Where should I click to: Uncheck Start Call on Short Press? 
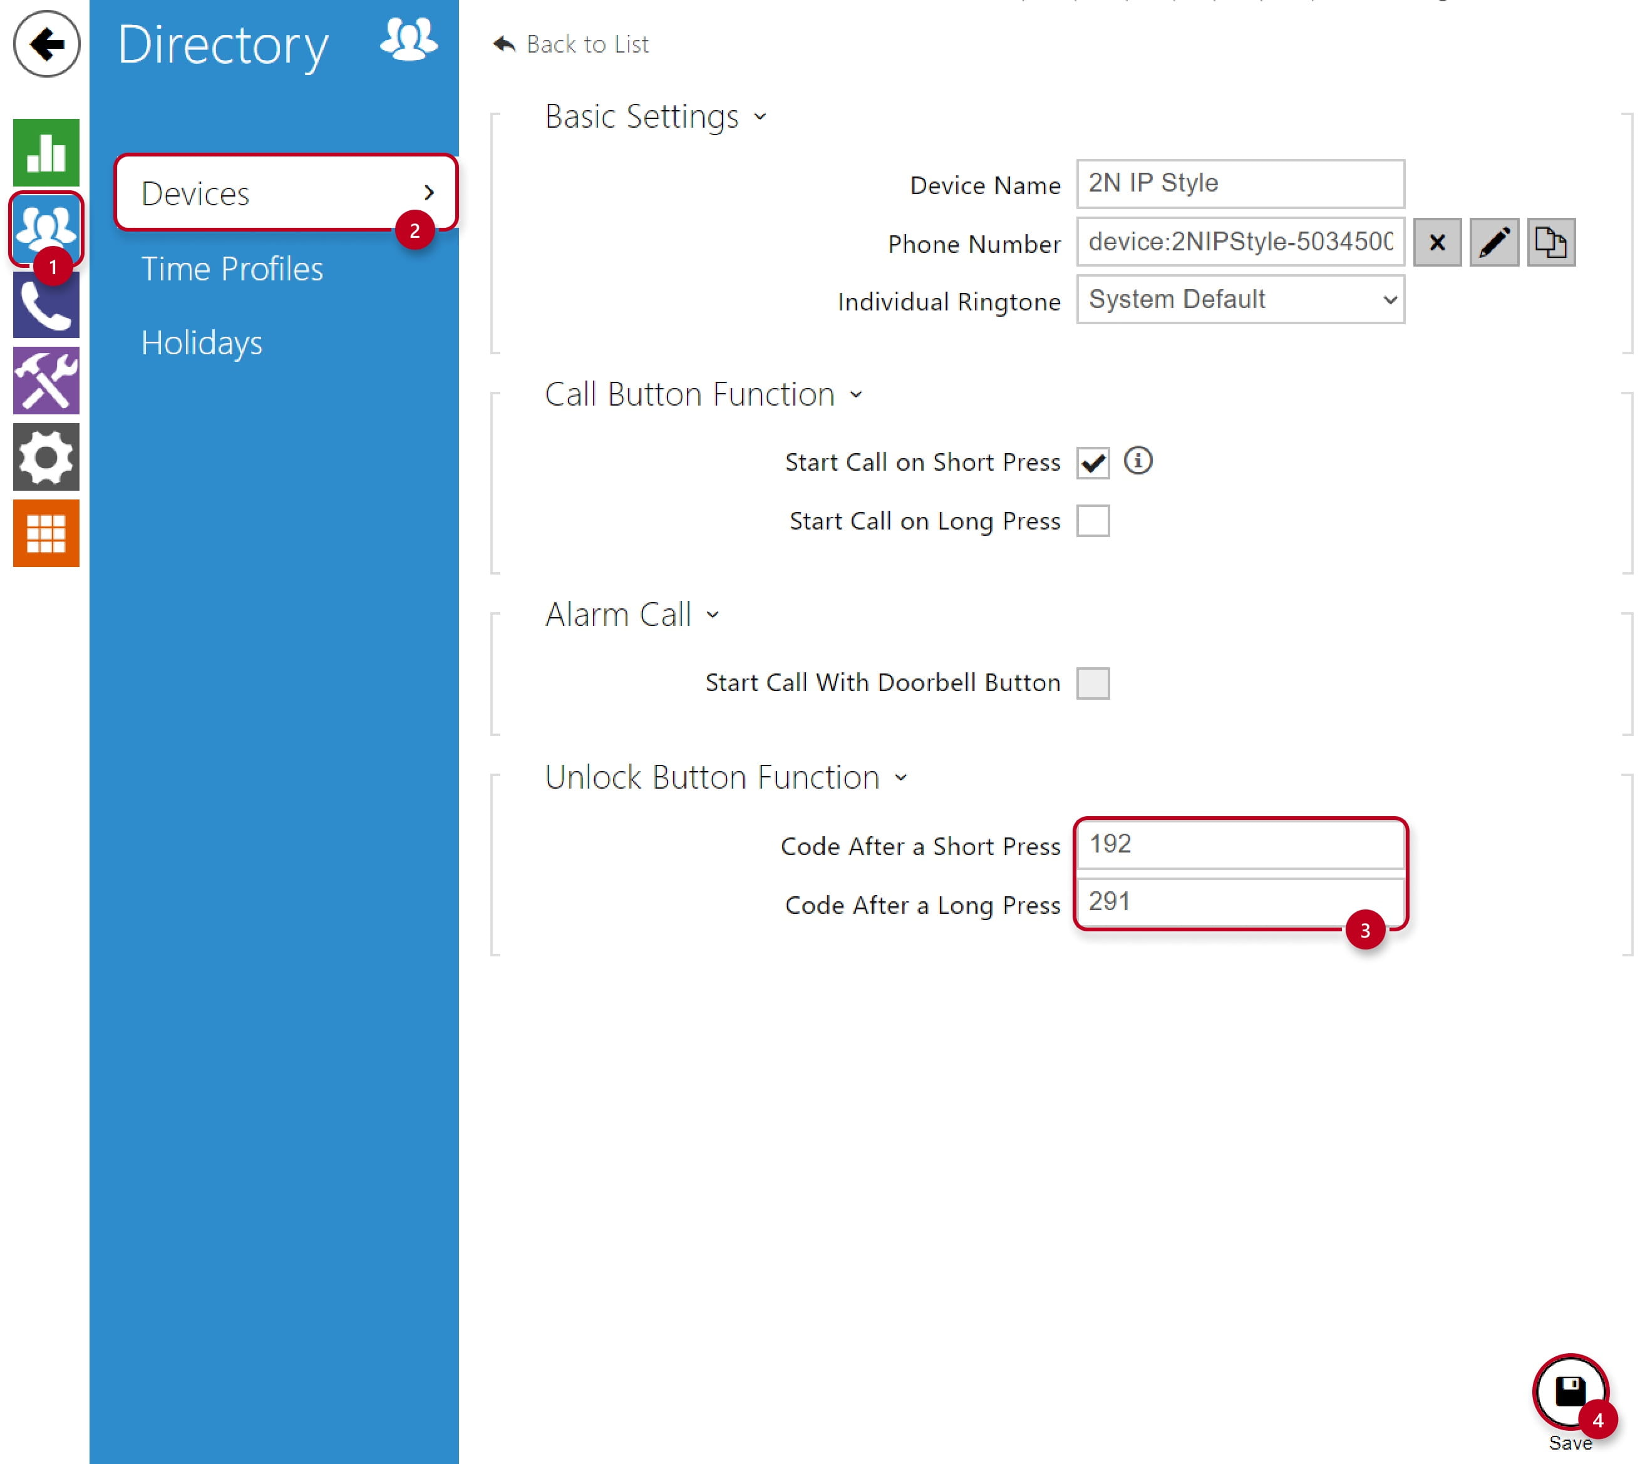(1093, 463)
